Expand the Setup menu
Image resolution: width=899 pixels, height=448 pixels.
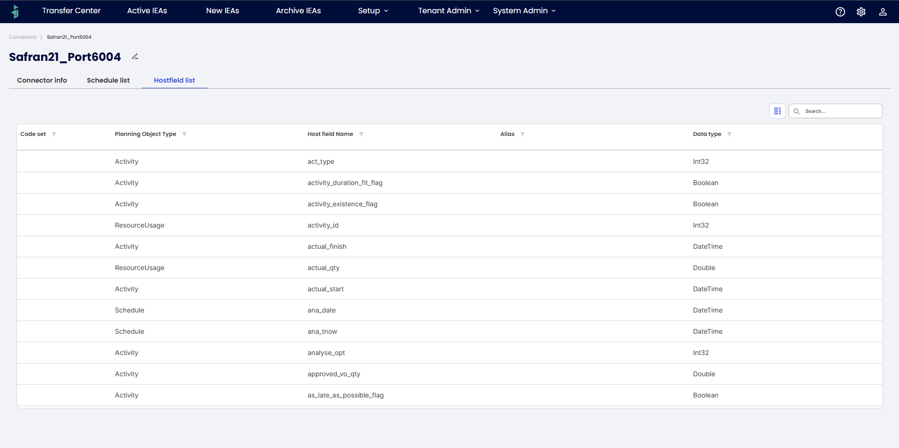point(373,11)
